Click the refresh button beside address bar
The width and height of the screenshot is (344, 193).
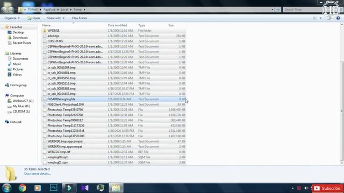[x=278, y=10]
